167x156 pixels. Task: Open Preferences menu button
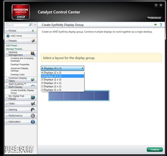(154, 18)
